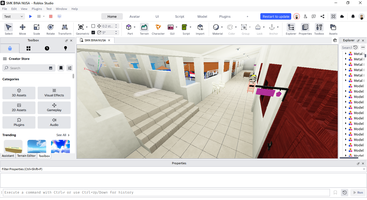This screenshot has width=367, height=200.
Task: Expand the Material dropdown arrow
Action: click(222, 27)
